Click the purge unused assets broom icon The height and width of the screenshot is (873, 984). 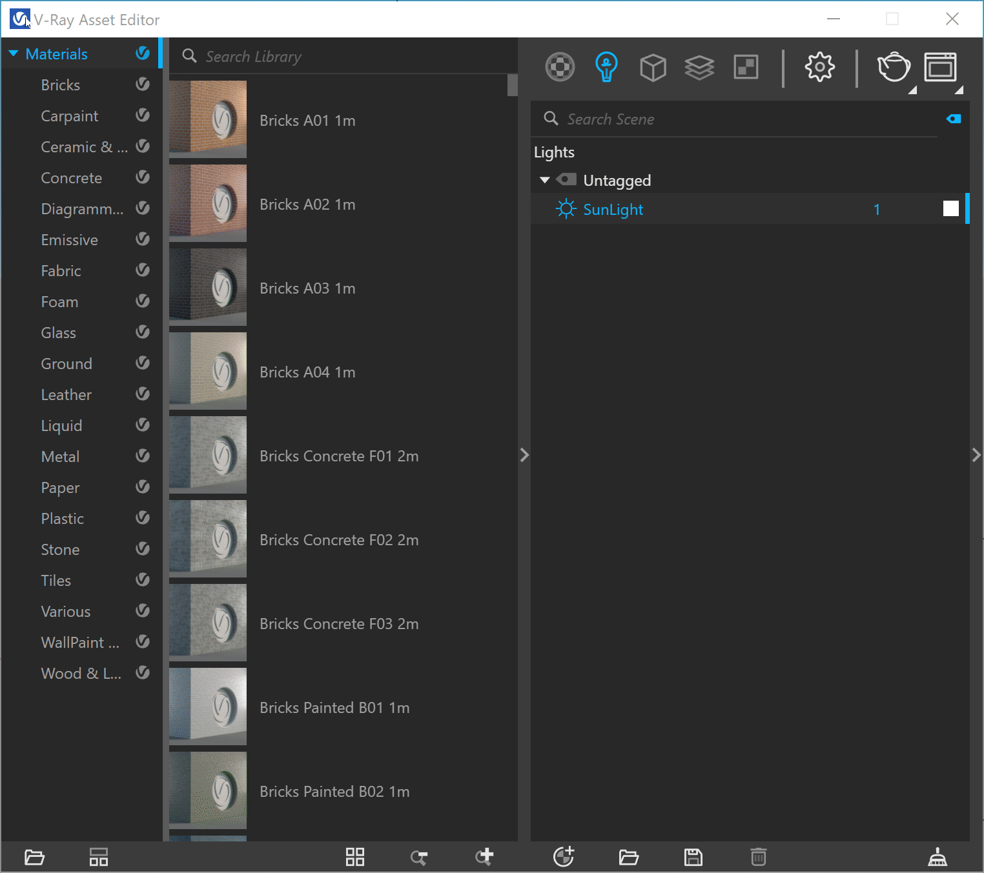(x=937, y=858)
